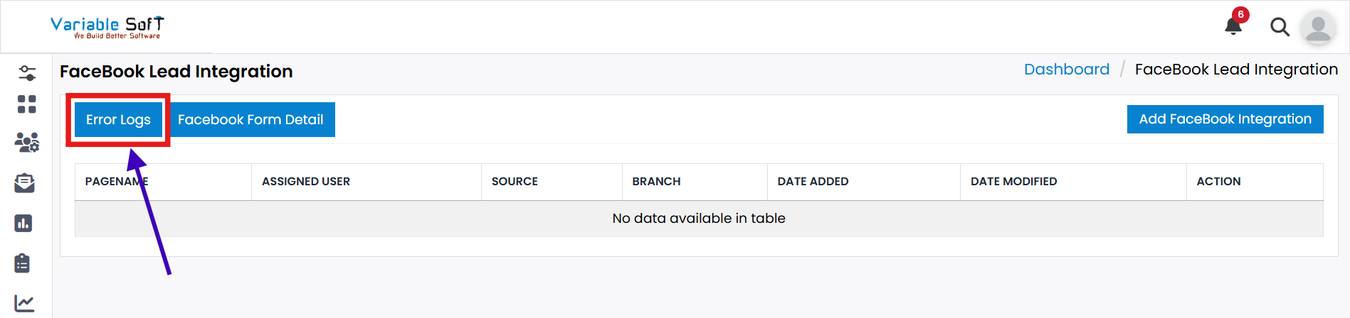
Task: Click the Facebook Form Detail button
Action: click(x=251, y=120)
